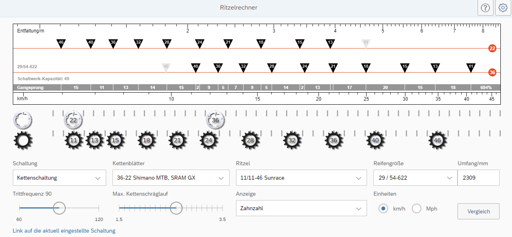The image size is (512, 237).
Task: Select the km/h units radio button
Action: [x=383, y=209]
